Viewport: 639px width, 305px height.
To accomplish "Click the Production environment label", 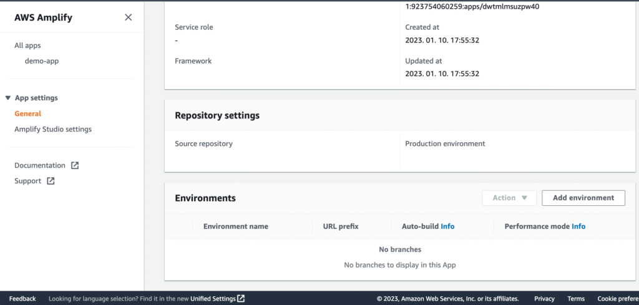I will pyautogui.click(x=445, y=143).
